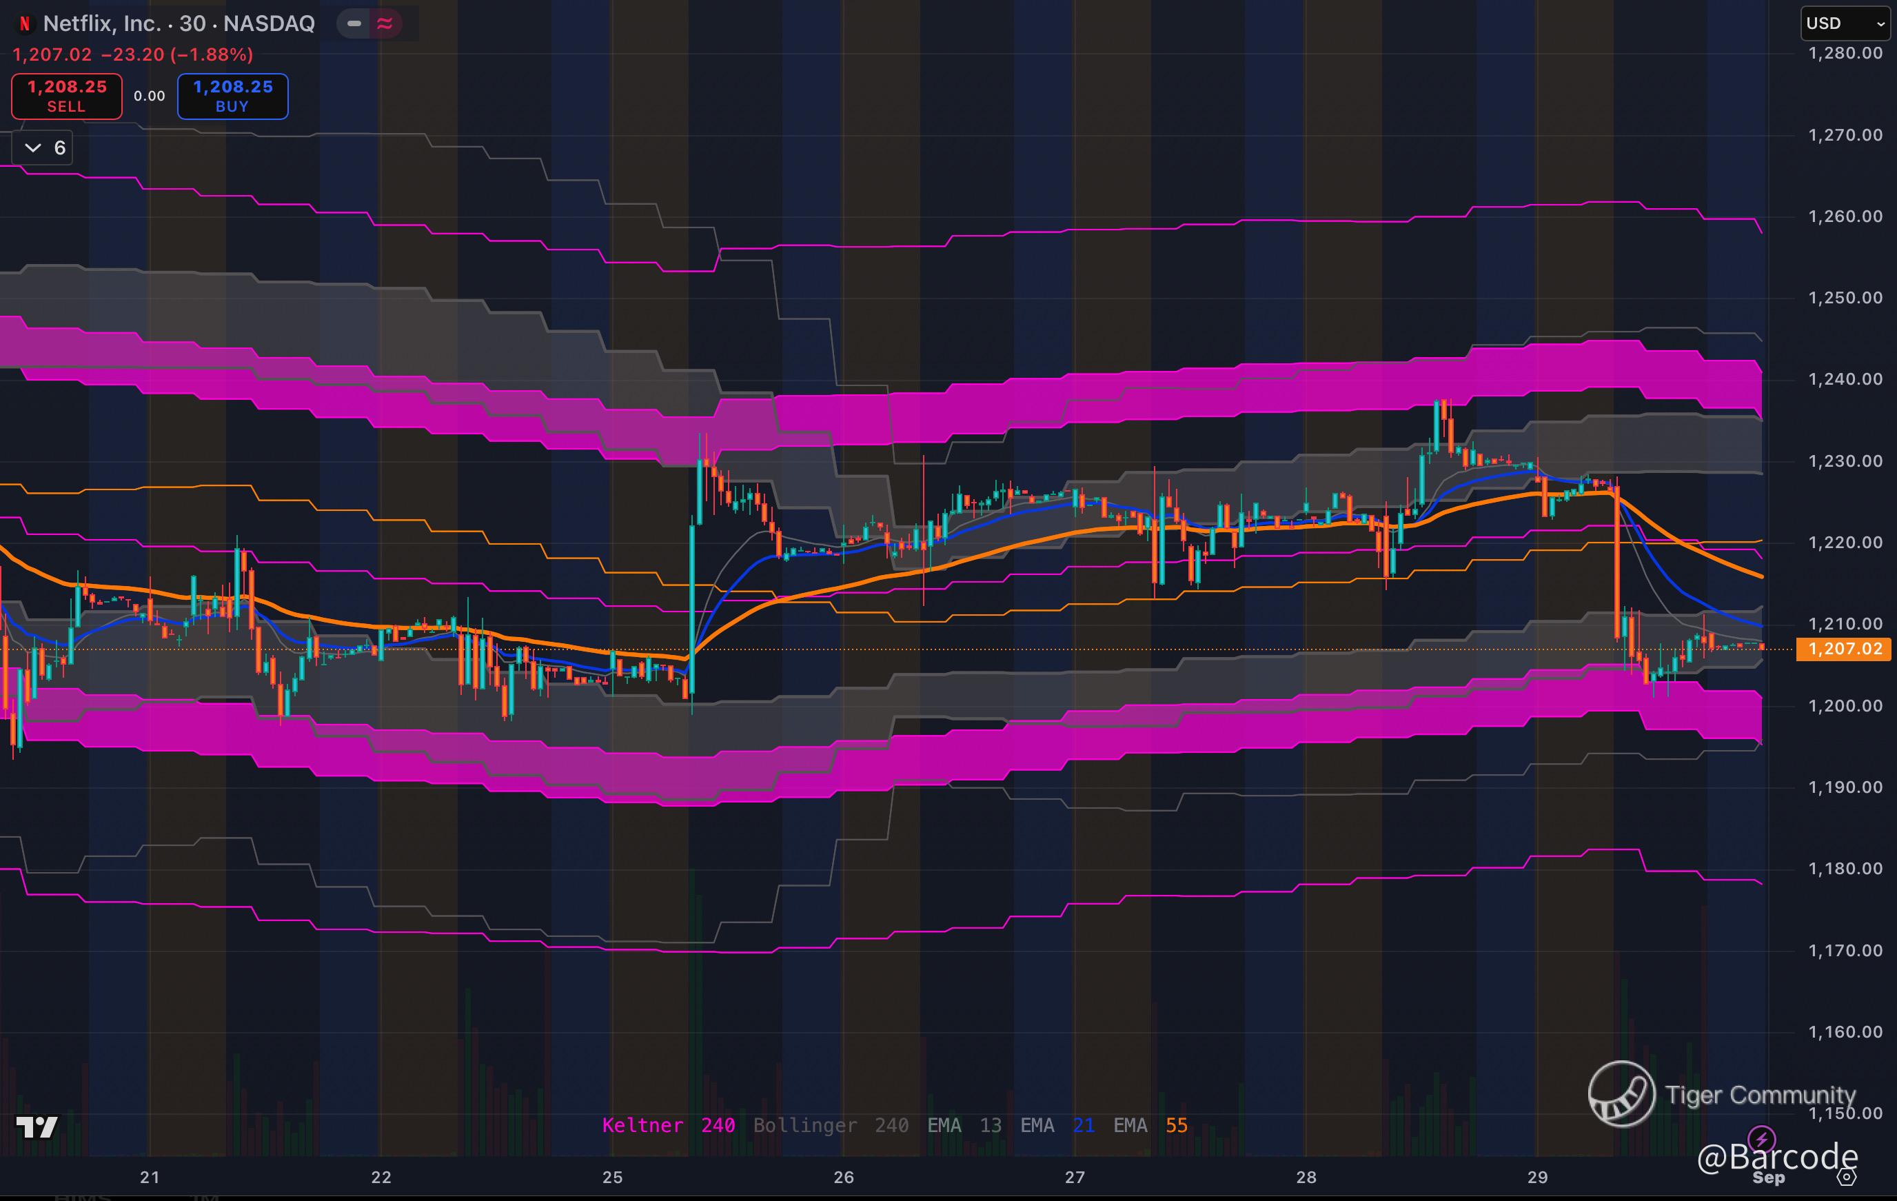
Task: Expand the collapsed 6 indicators legend
Action: (43, 148)
